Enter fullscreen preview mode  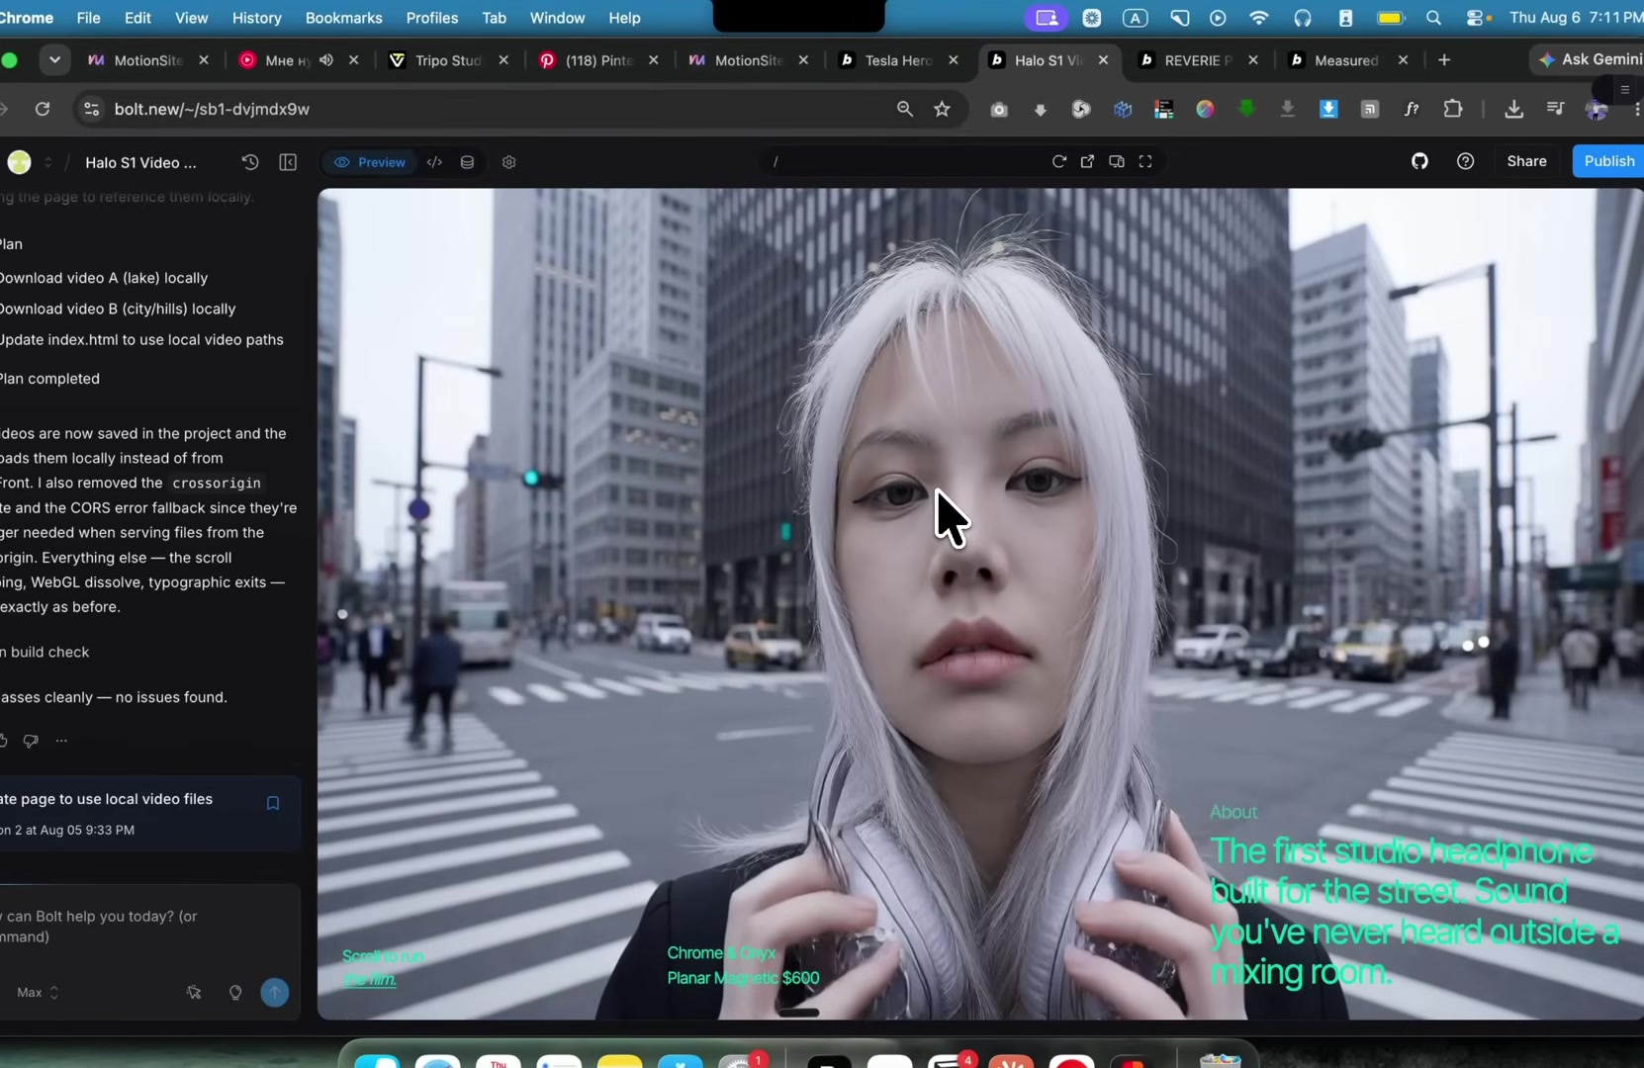[x=1145, y=161]
